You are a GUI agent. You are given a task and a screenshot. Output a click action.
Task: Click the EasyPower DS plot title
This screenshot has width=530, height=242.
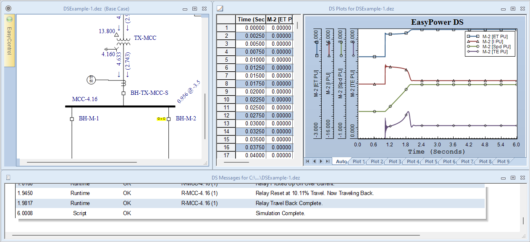coord(437,23)
